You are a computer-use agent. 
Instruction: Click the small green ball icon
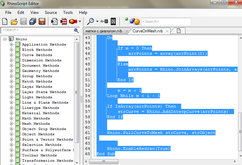pos(127,19)
